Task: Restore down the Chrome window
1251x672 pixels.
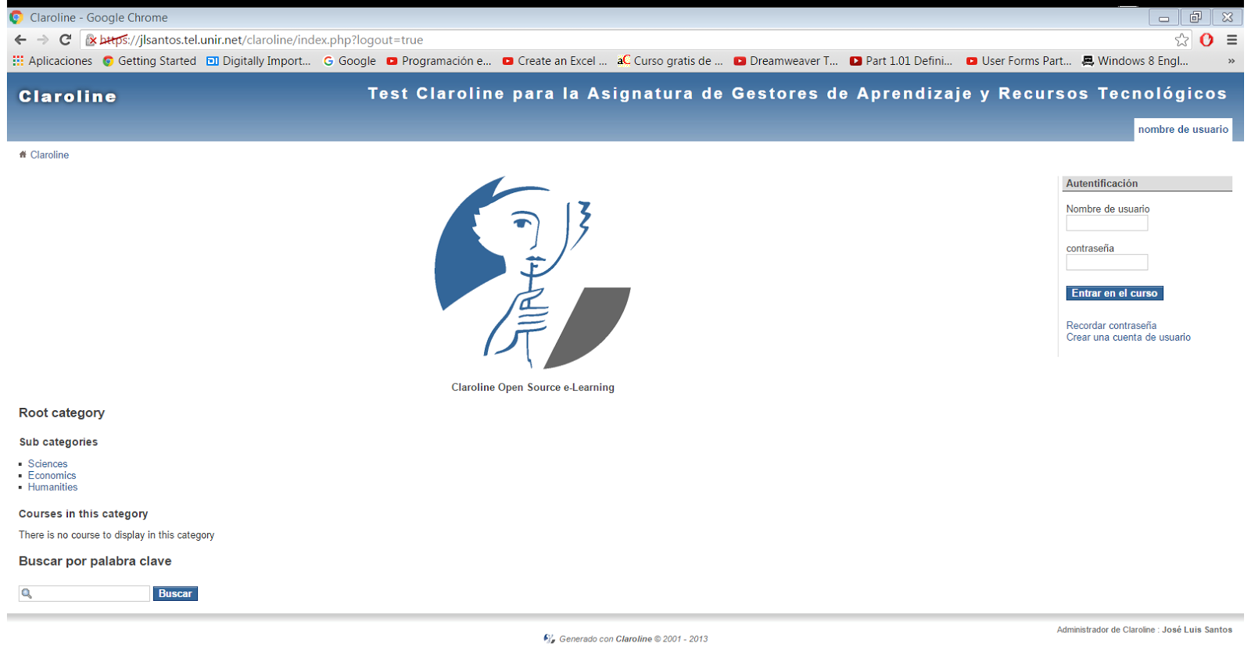Action: click(1195, 17)
